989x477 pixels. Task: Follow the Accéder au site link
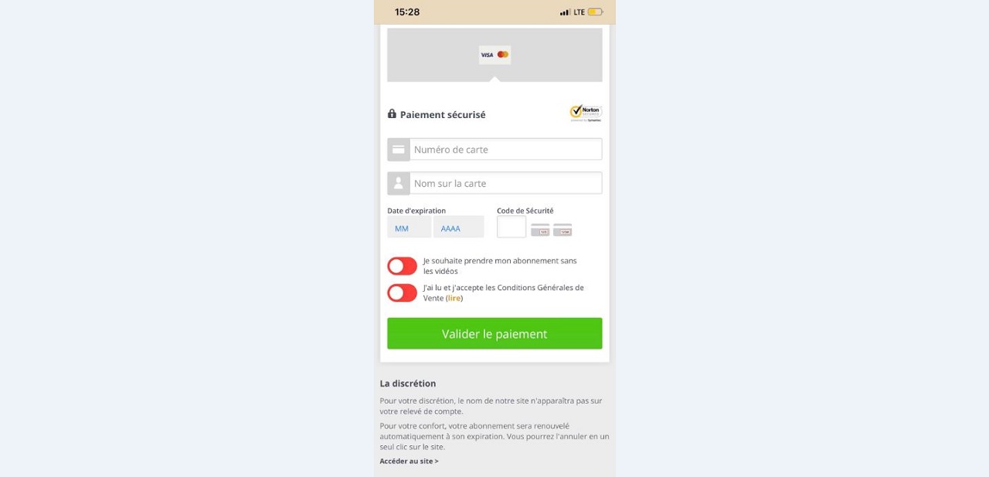point(409,461)
